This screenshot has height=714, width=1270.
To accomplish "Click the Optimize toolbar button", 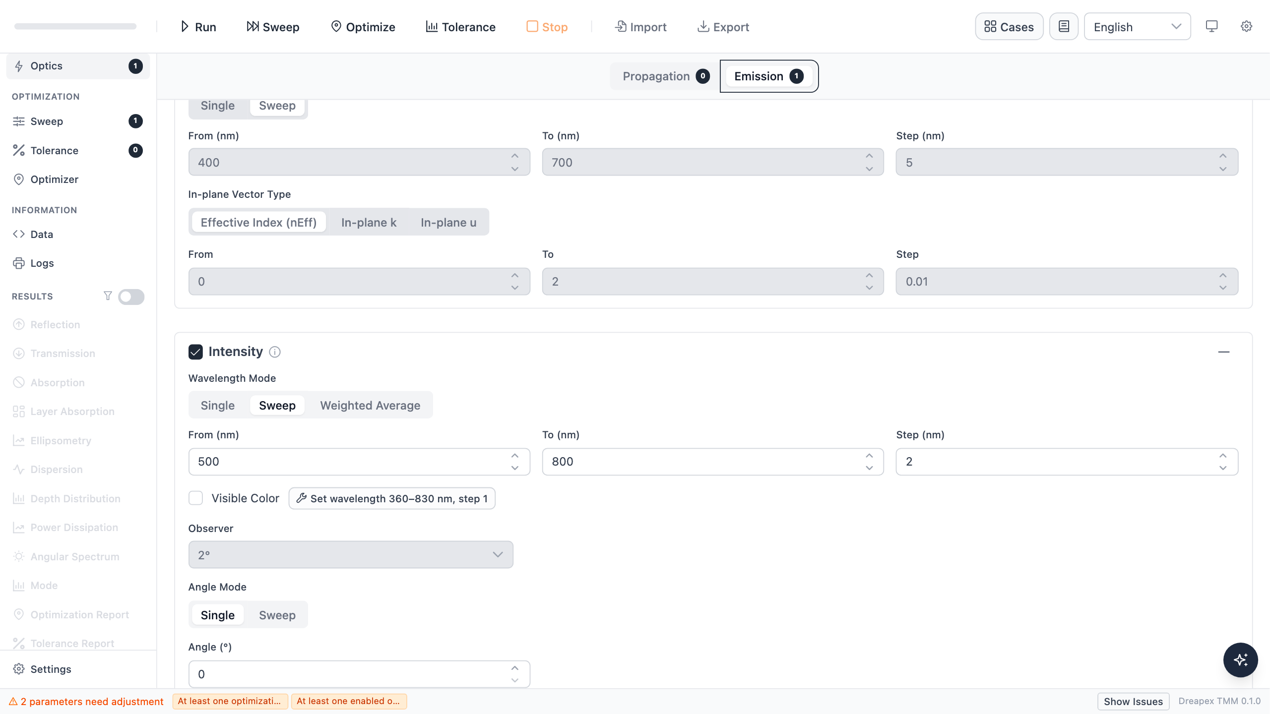I will click(x=363, y=27).
